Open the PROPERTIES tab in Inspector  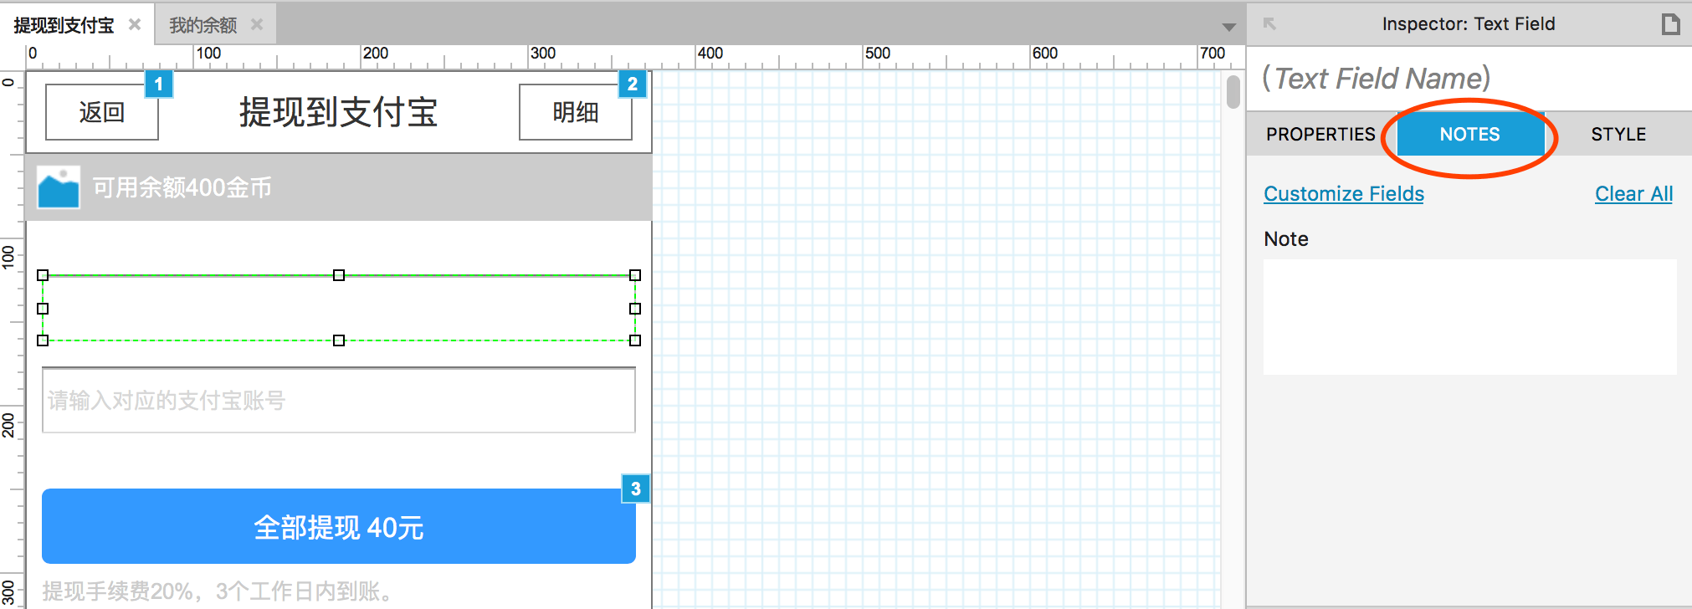tap(1320, 134)
